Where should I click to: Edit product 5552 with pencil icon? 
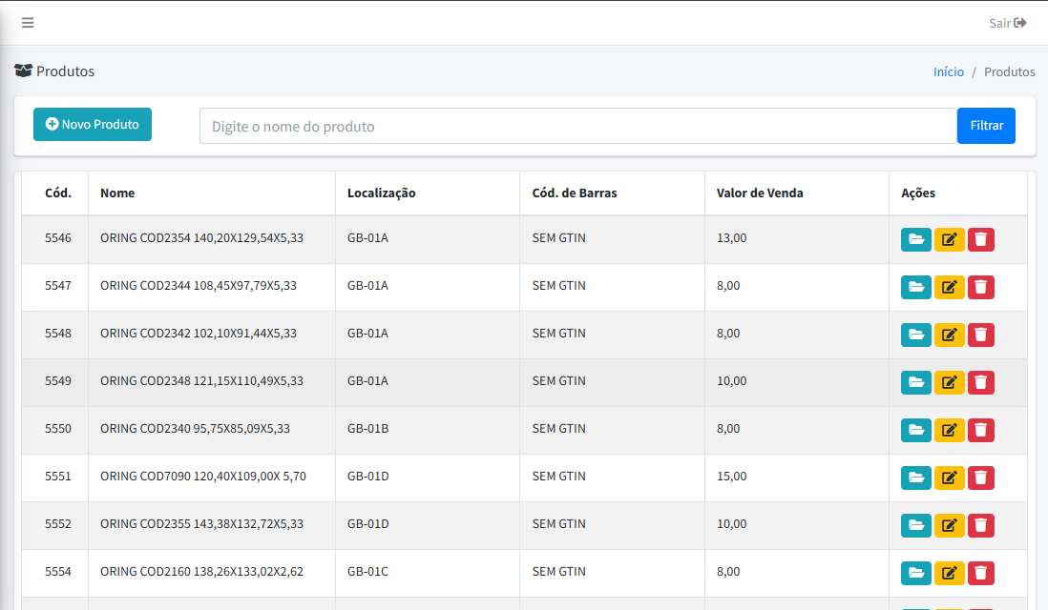[949, 525]
